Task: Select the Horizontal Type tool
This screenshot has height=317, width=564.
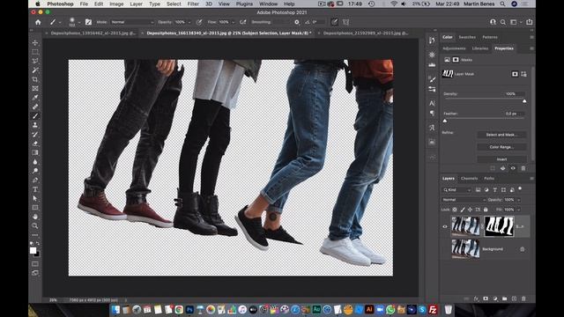Action: 35,189
